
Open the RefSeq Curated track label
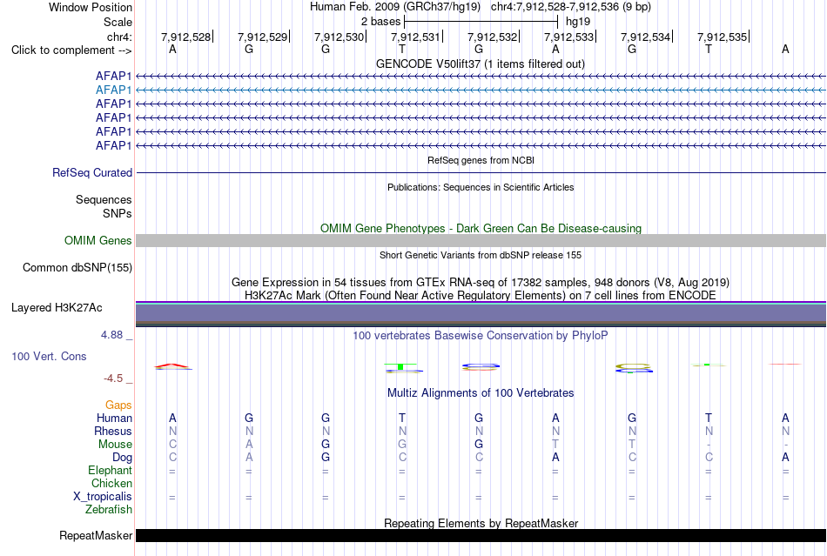click(92, 173)
